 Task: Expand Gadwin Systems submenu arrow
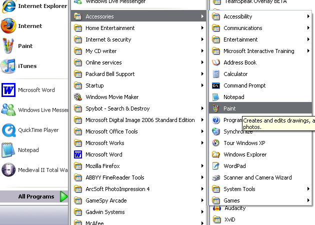pyautogui.click(x=202, y=211)
